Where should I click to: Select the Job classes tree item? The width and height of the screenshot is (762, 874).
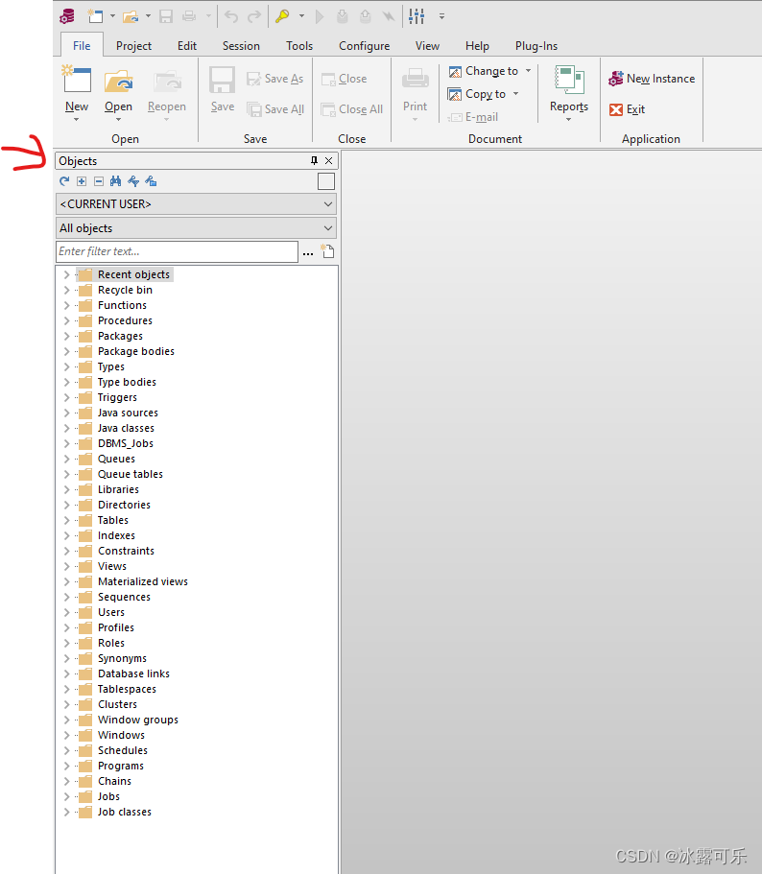coord(125,812)
